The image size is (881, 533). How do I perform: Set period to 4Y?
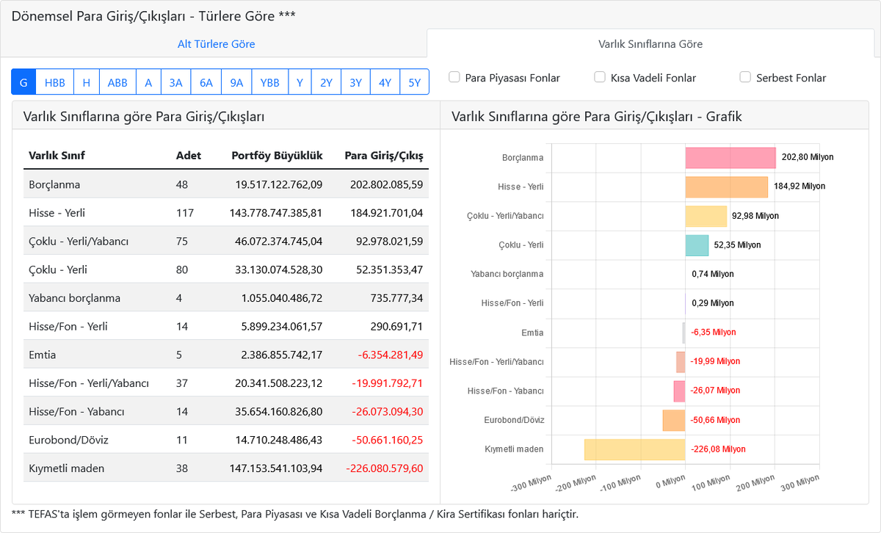pyautogui.click(x=385, y=82)
